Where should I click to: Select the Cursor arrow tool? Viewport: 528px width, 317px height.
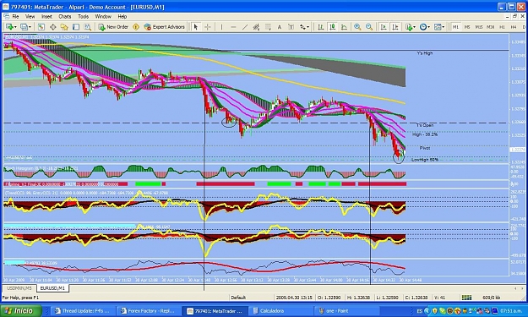click(x=196, y=27)
